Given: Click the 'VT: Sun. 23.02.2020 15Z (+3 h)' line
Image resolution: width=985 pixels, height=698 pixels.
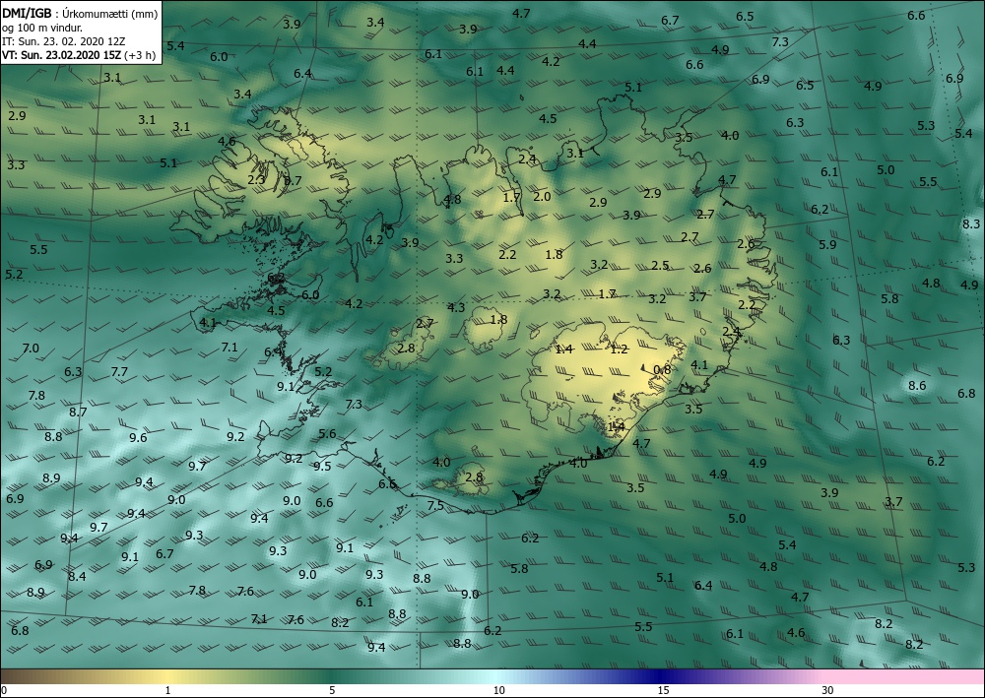Looking at the screenshot, I should 79,55.
